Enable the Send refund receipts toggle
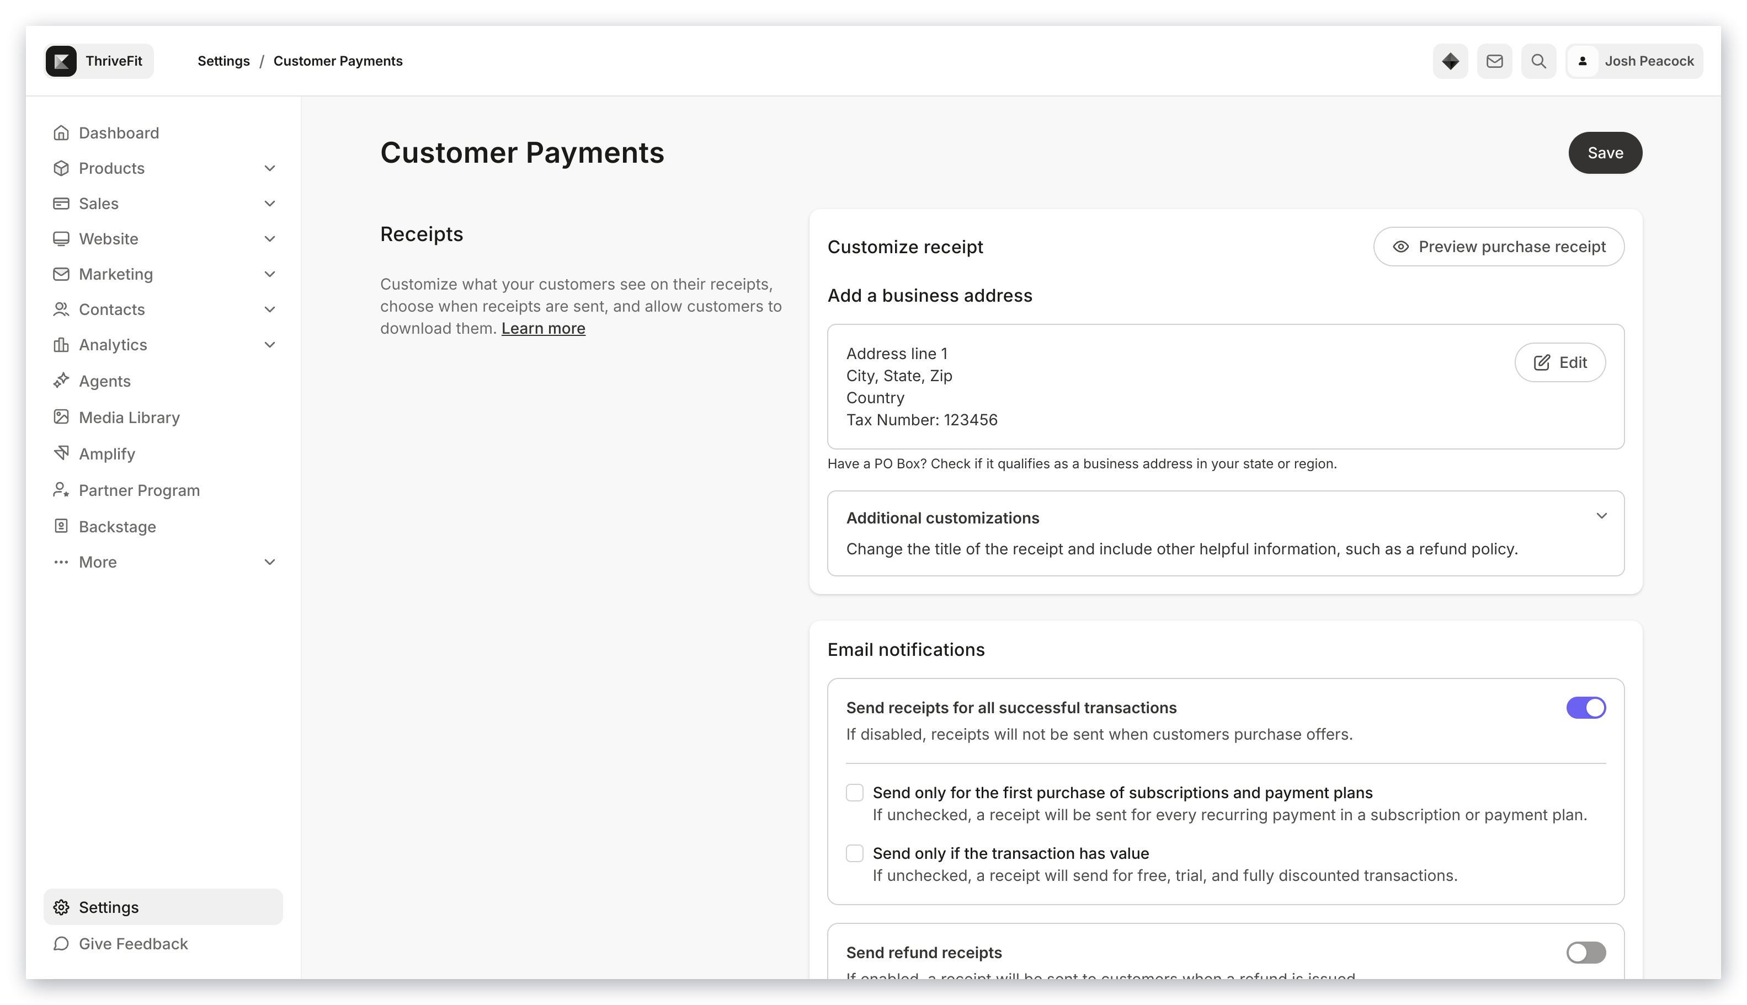The width and height of the screenshot is (1747, 1005). 1585,953
